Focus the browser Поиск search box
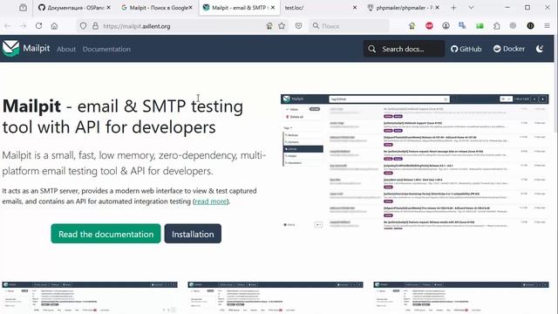This screenshot has height=314, width=558. tap(350, 26)
